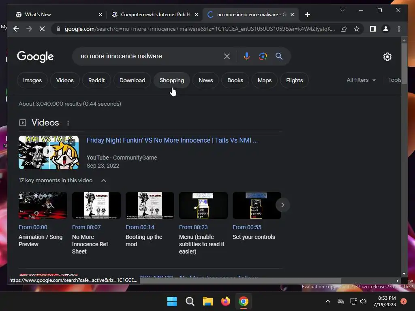Click into the Google search text field
The height and width of the screenshot is (311, 415).
150,56
